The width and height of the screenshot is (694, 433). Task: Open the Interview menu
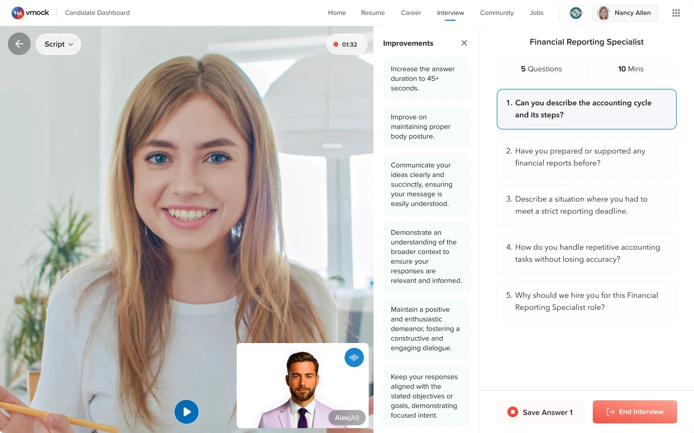pos(451,13)
